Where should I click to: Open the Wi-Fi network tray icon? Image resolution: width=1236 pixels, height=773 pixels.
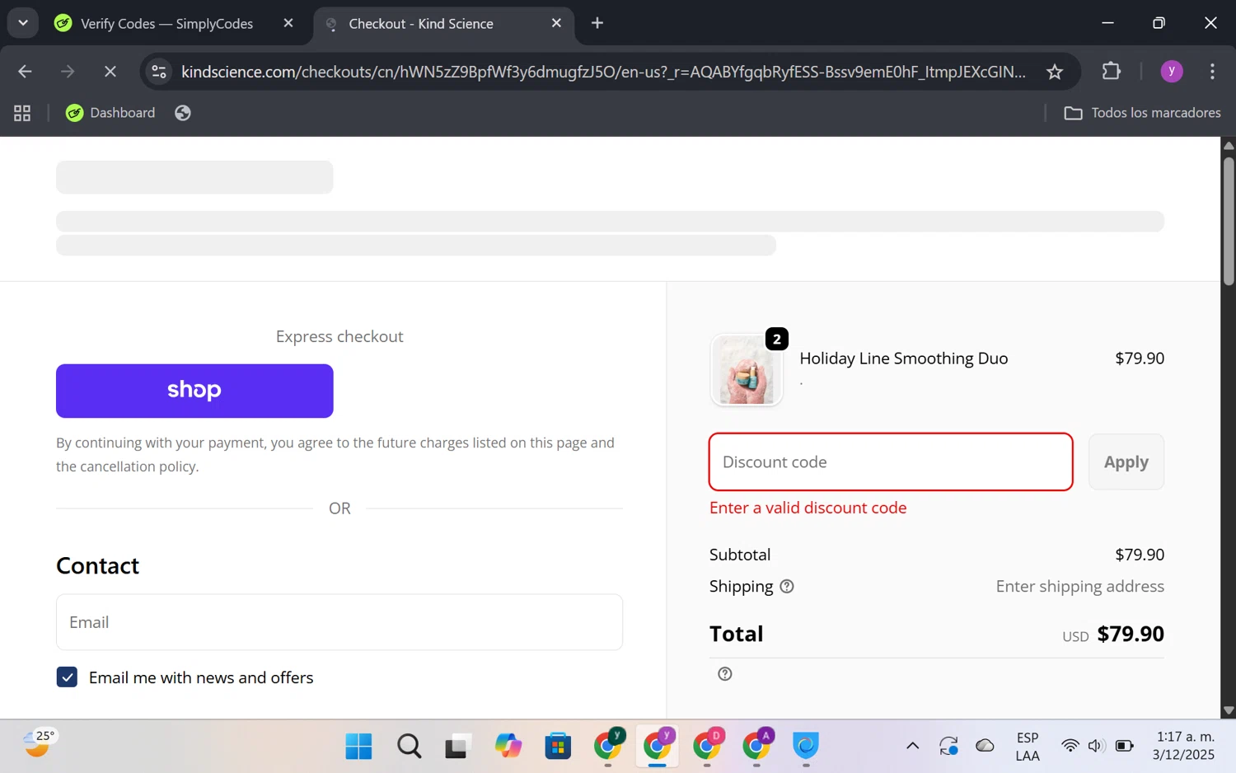click(x=1070, y=746)
